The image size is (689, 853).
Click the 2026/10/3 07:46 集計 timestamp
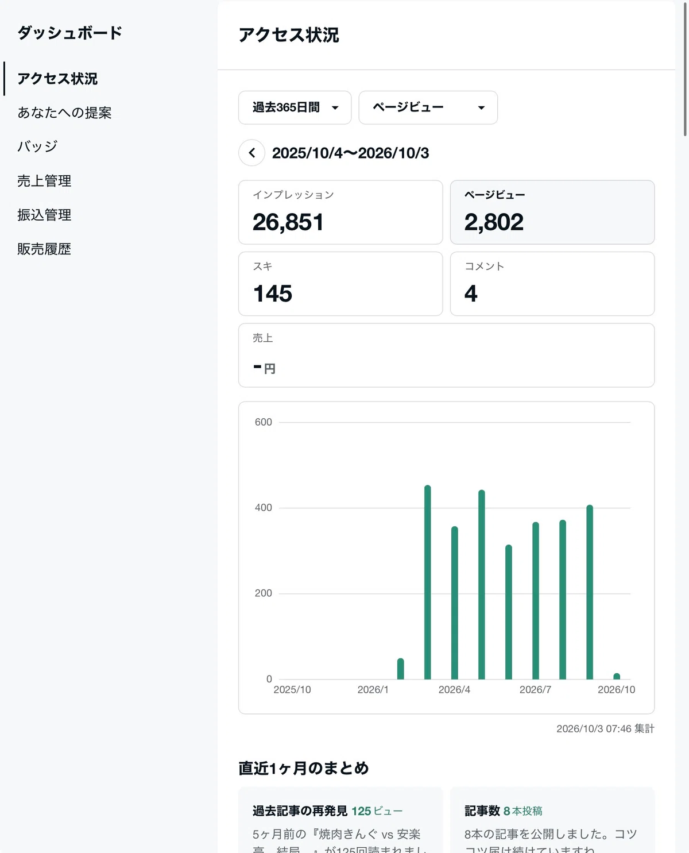[x=605, y=728]
